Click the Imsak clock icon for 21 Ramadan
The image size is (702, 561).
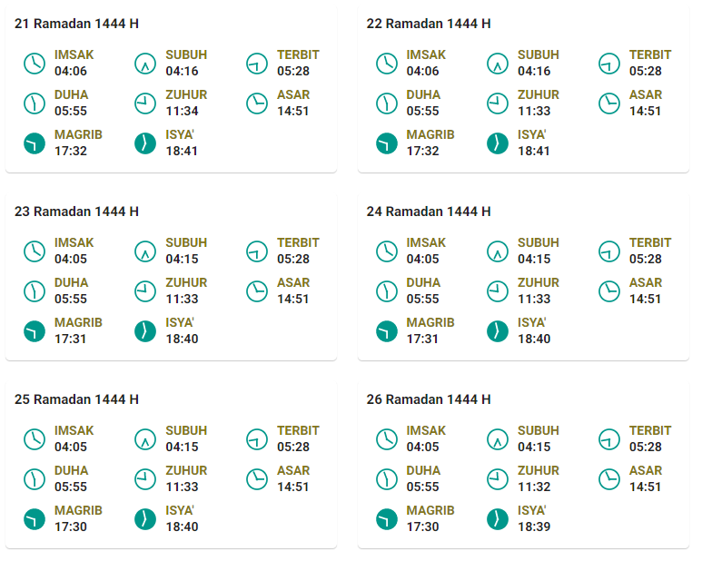35,63
